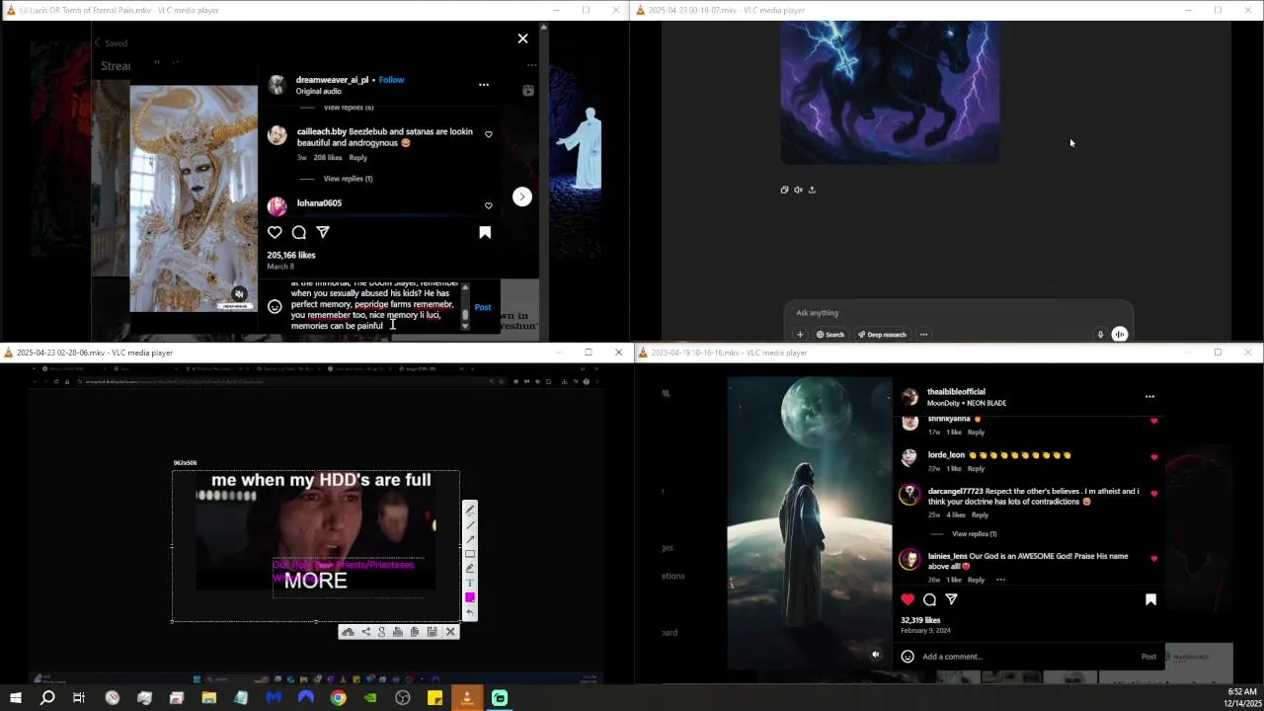The height and width of the screenshot is (711, 1264).
Task: Open more options on lainies_lens comment
Action: pyautogui.click(x=1000, y=580)
